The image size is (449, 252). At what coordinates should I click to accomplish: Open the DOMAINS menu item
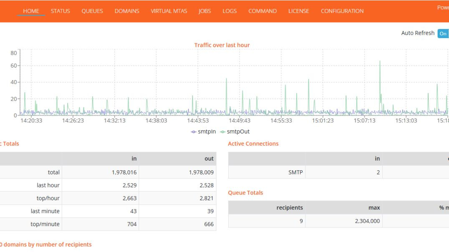[127, 11]
